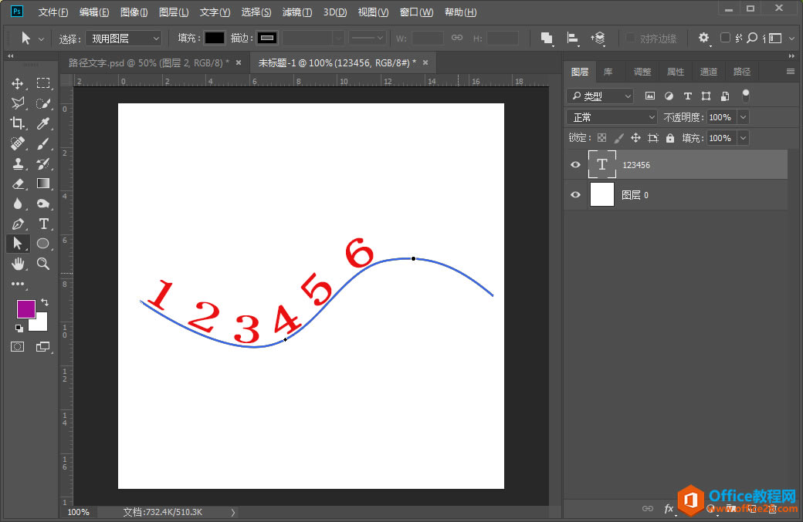Open path arrangement stacking options

[598, 38]
